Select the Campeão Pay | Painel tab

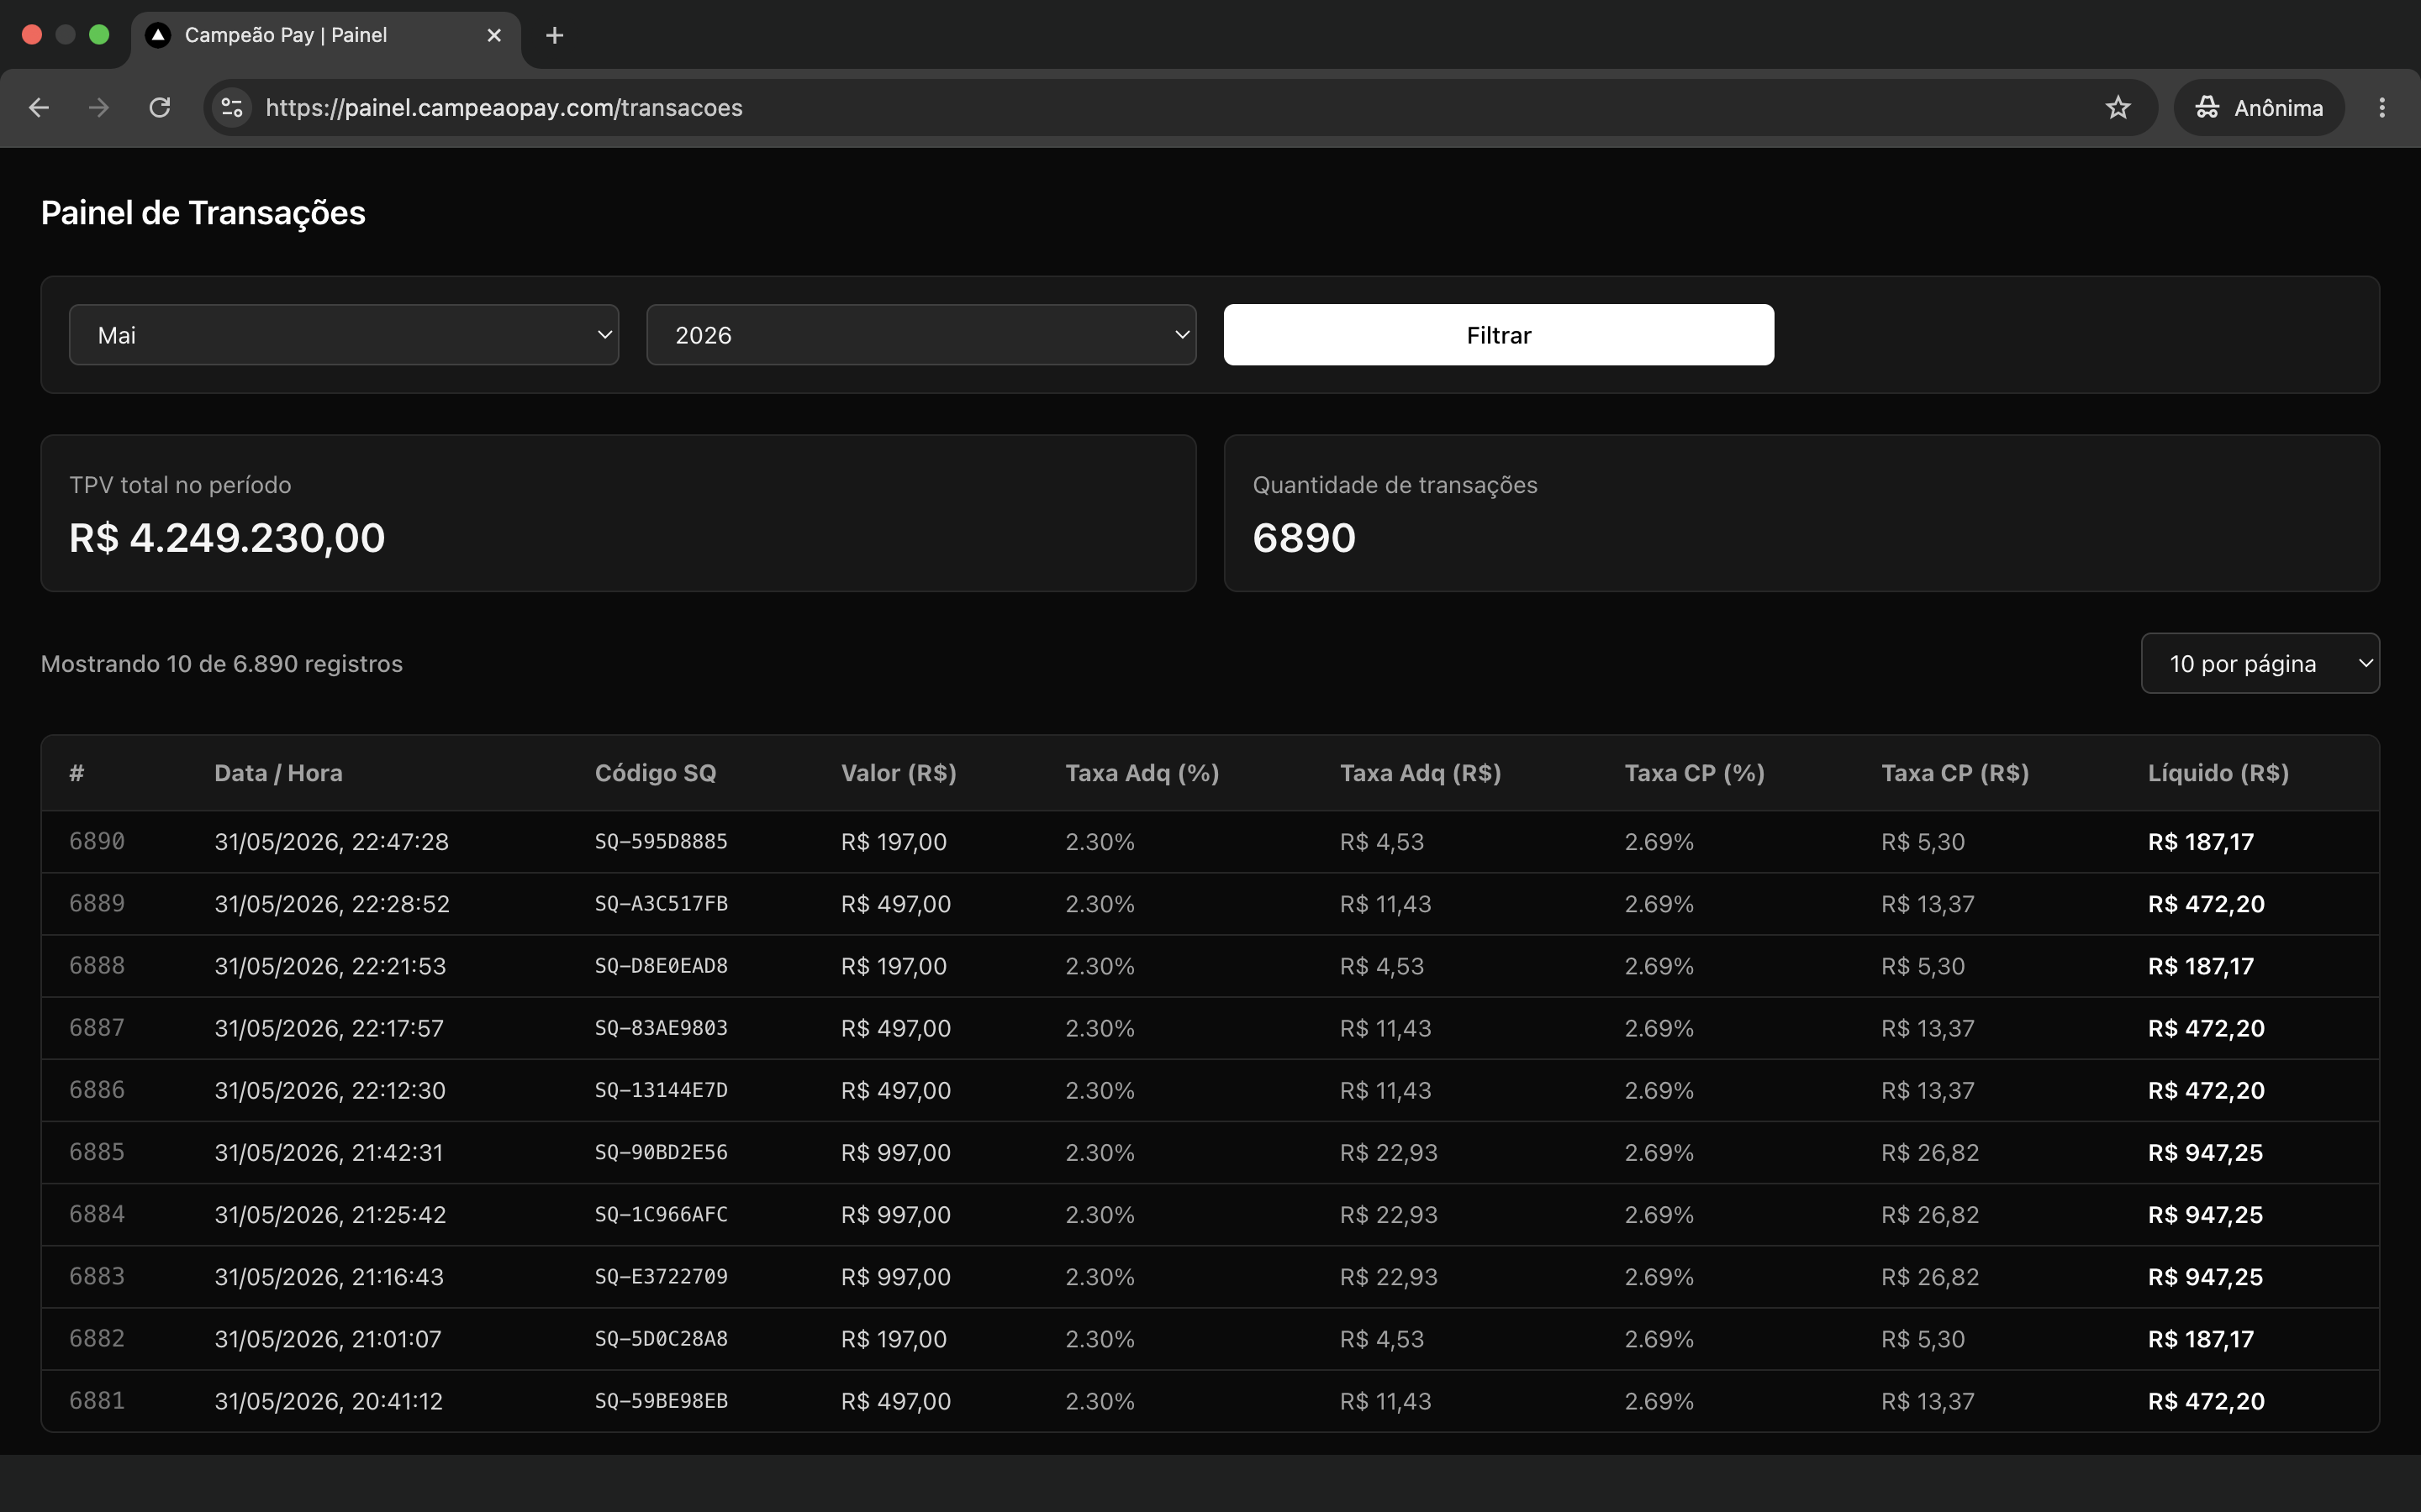pos(325,36)
